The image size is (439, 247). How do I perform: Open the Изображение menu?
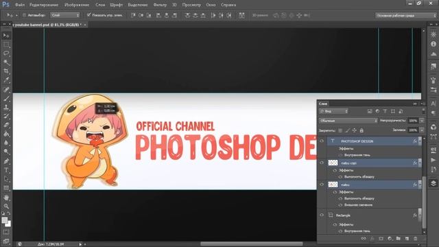click(x=77, y=5)
